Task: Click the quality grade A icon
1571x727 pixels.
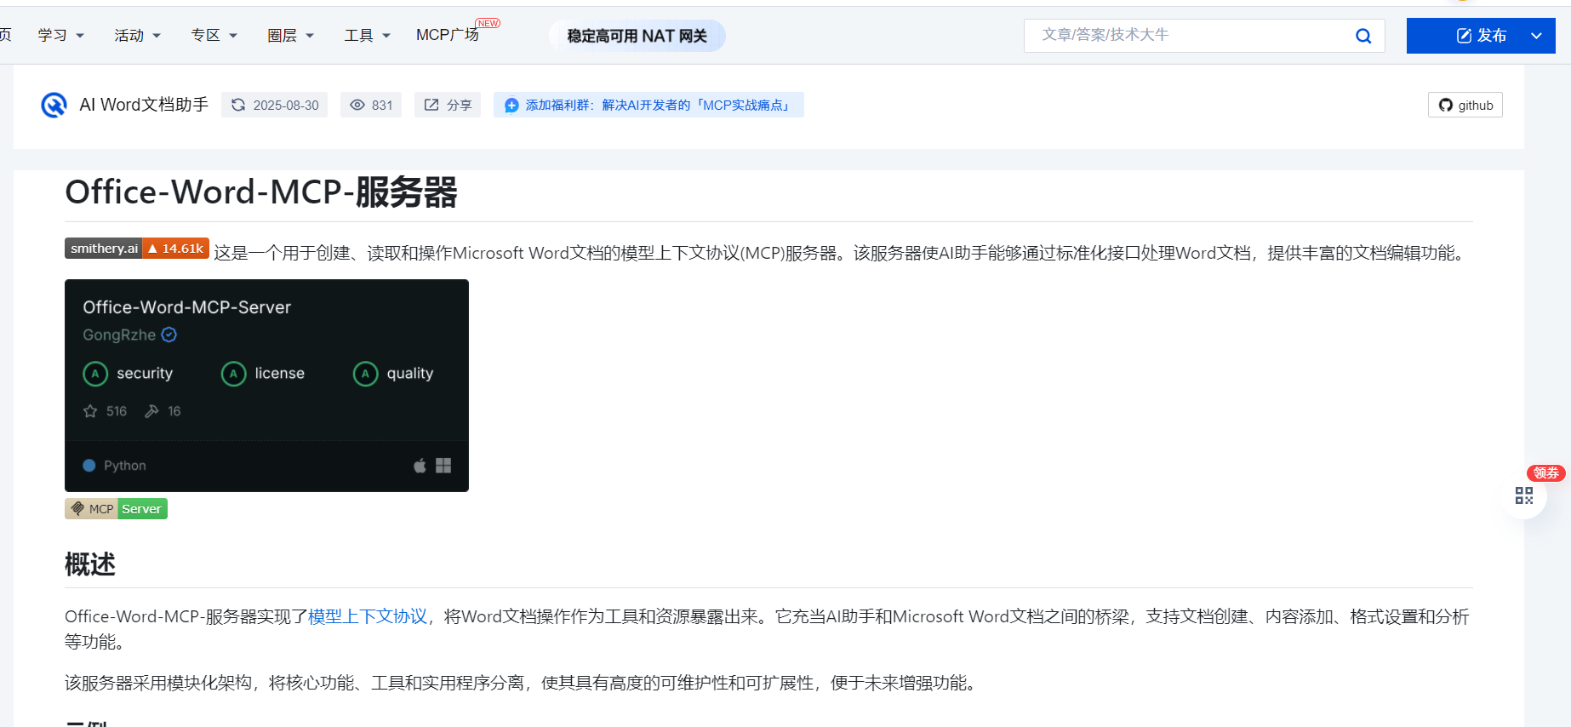Action: [x=365, y=374]
